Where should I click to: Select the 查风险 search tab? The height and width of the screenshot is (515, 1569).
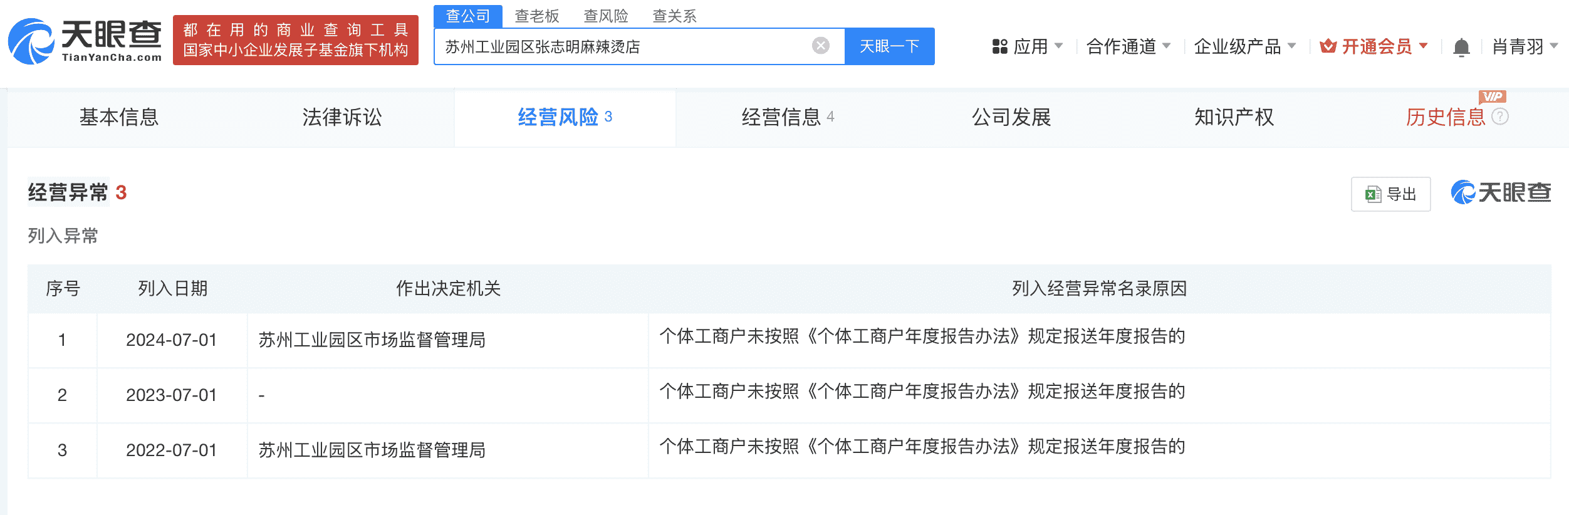coord(605,16)
